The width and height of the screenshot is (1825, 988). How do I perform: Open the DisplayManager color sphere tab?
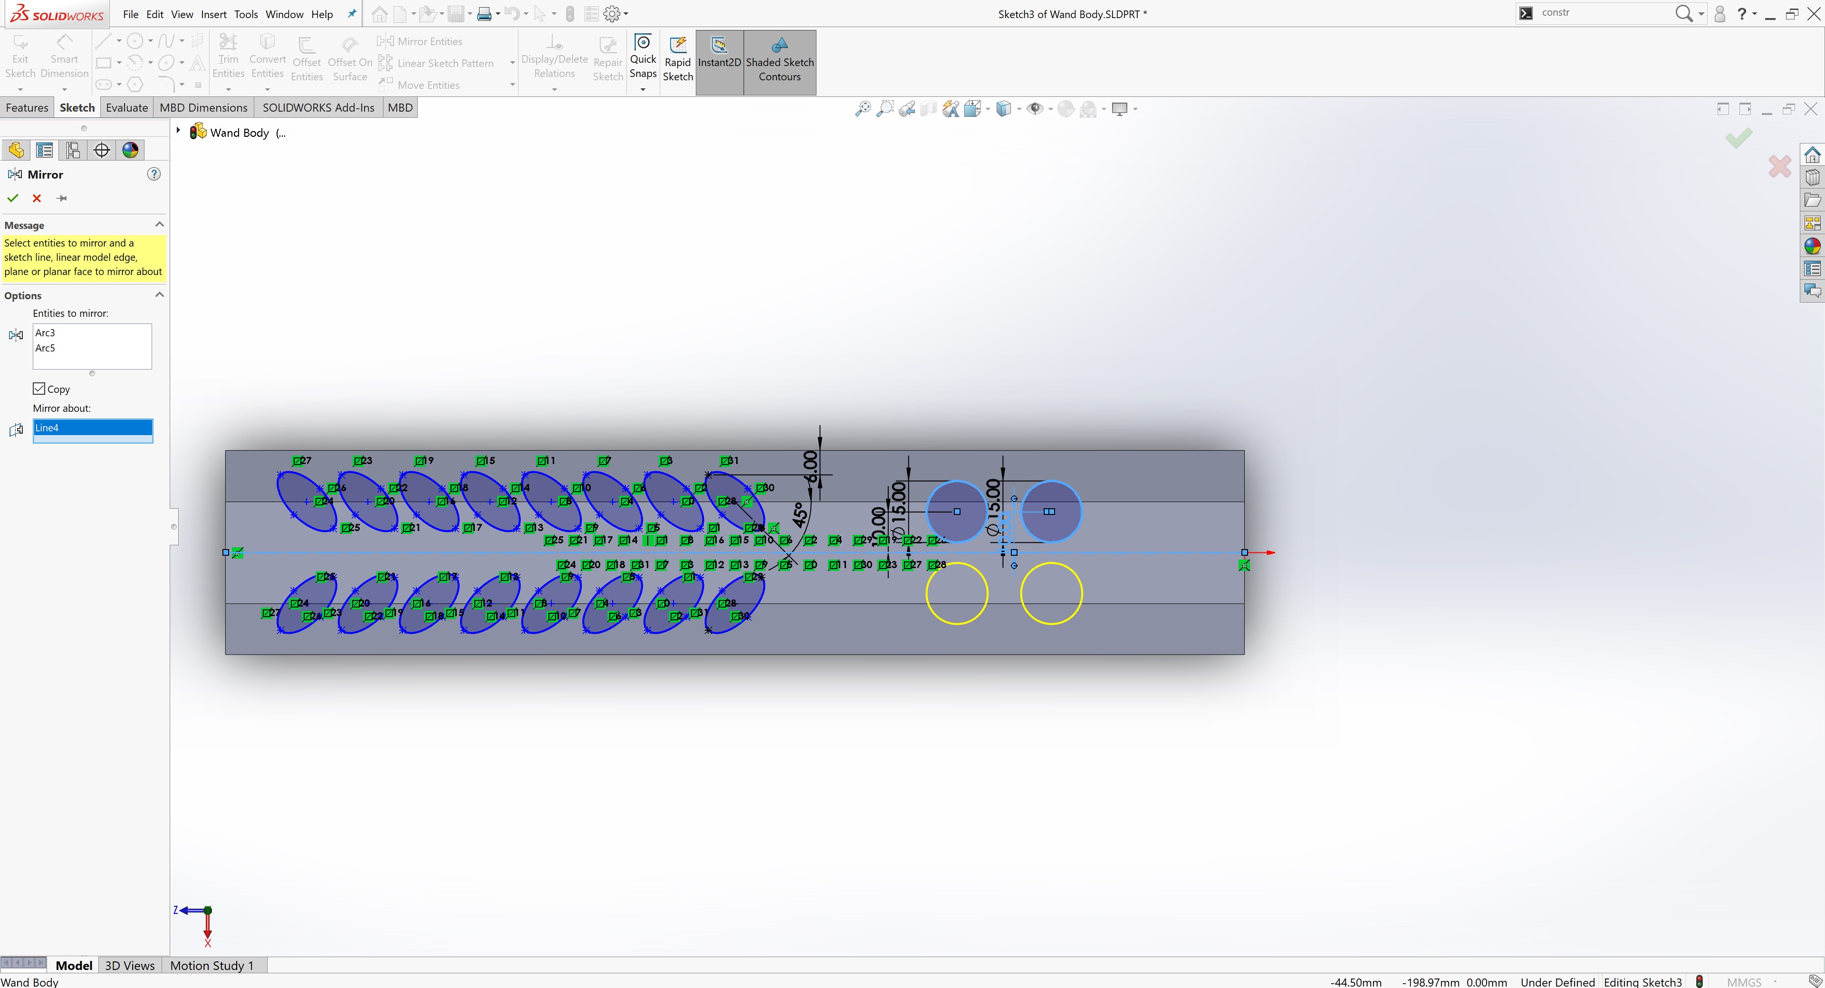[x=130, y=150]
